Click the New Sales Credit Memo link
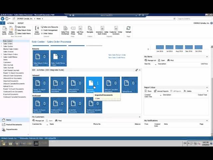This screenshot has height=160, width=213. pos(117,58)
